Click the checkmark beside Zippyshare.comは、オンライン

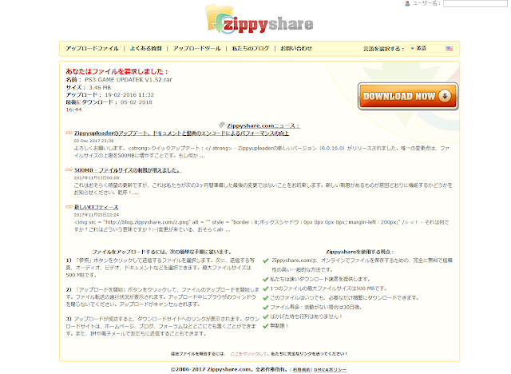point(266,261)
